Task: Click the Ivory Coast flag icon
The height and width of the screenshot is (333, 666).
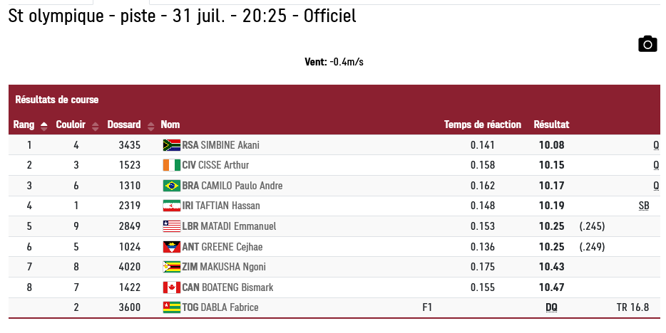Action: 172,165
